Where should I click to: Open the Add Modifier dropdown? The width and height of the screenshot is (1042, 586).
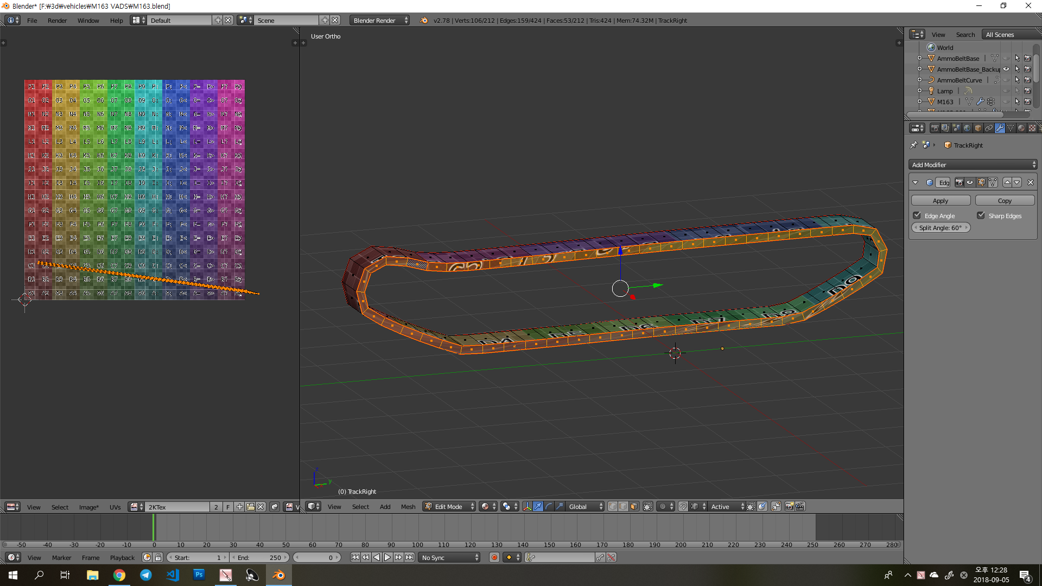tap(973, 164)
